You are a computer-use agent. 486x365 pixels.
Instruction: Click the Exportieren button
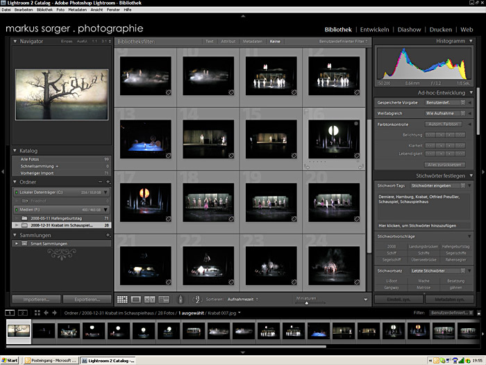(x=87, y=299)
